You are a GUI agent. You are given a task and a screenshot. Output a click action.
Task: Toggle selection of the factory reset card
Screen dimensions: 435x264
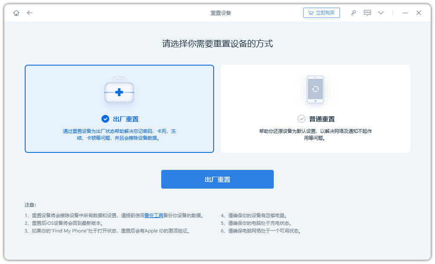119,109
